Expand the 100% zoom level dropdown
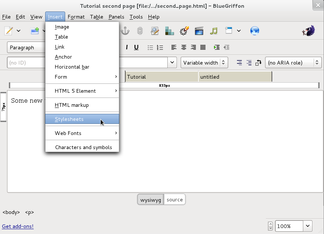Viewport: 324px width, 234px height. coord(308,226)
